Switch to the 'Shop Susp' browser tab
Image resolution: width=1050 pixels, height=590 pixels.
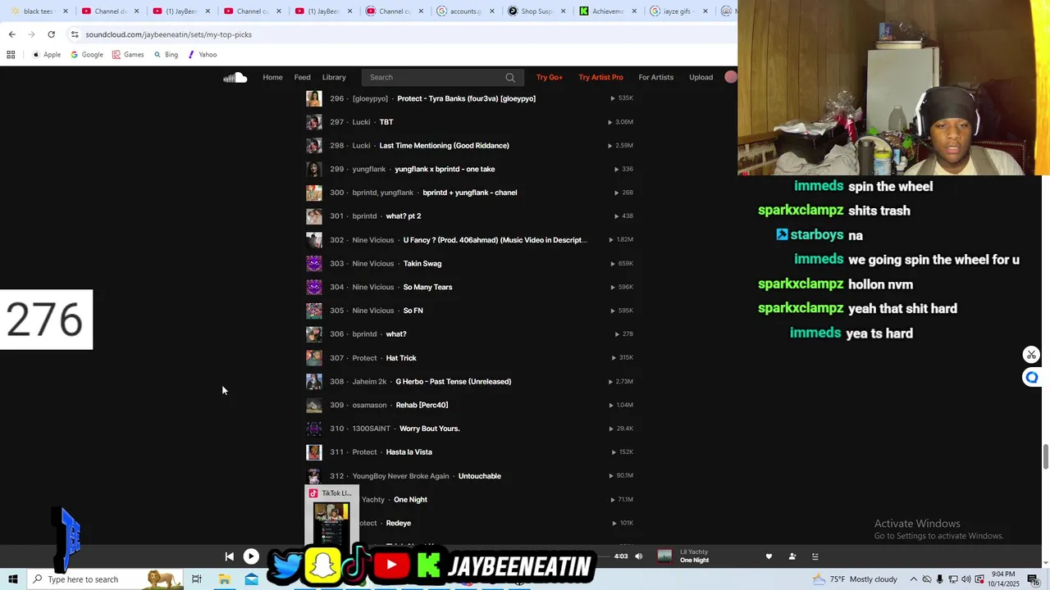[x=536, y=11]
